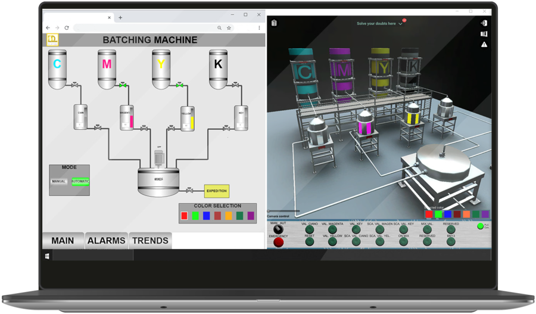536x314 pixels.
Task: Pick green in COLOR SELECTION panel
Action: coord(195,216)
